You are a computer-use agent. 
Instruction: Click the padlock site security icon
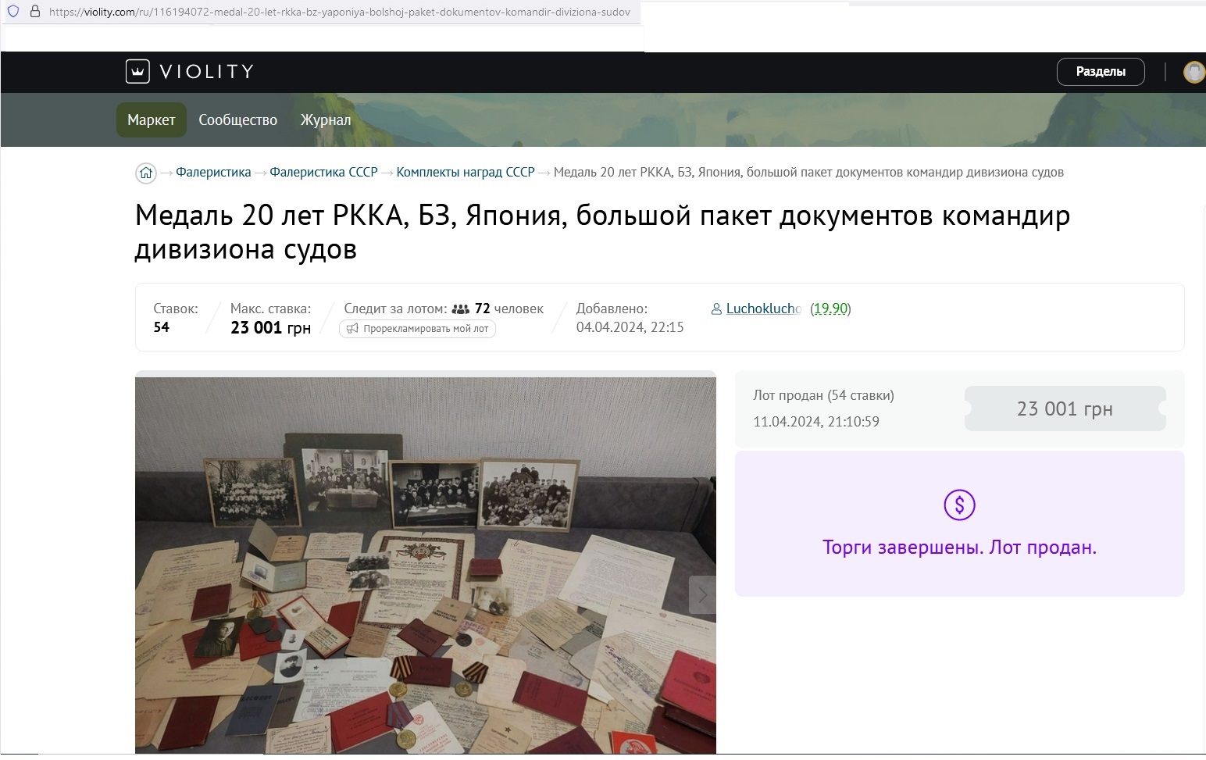click(x=34, y=12)
